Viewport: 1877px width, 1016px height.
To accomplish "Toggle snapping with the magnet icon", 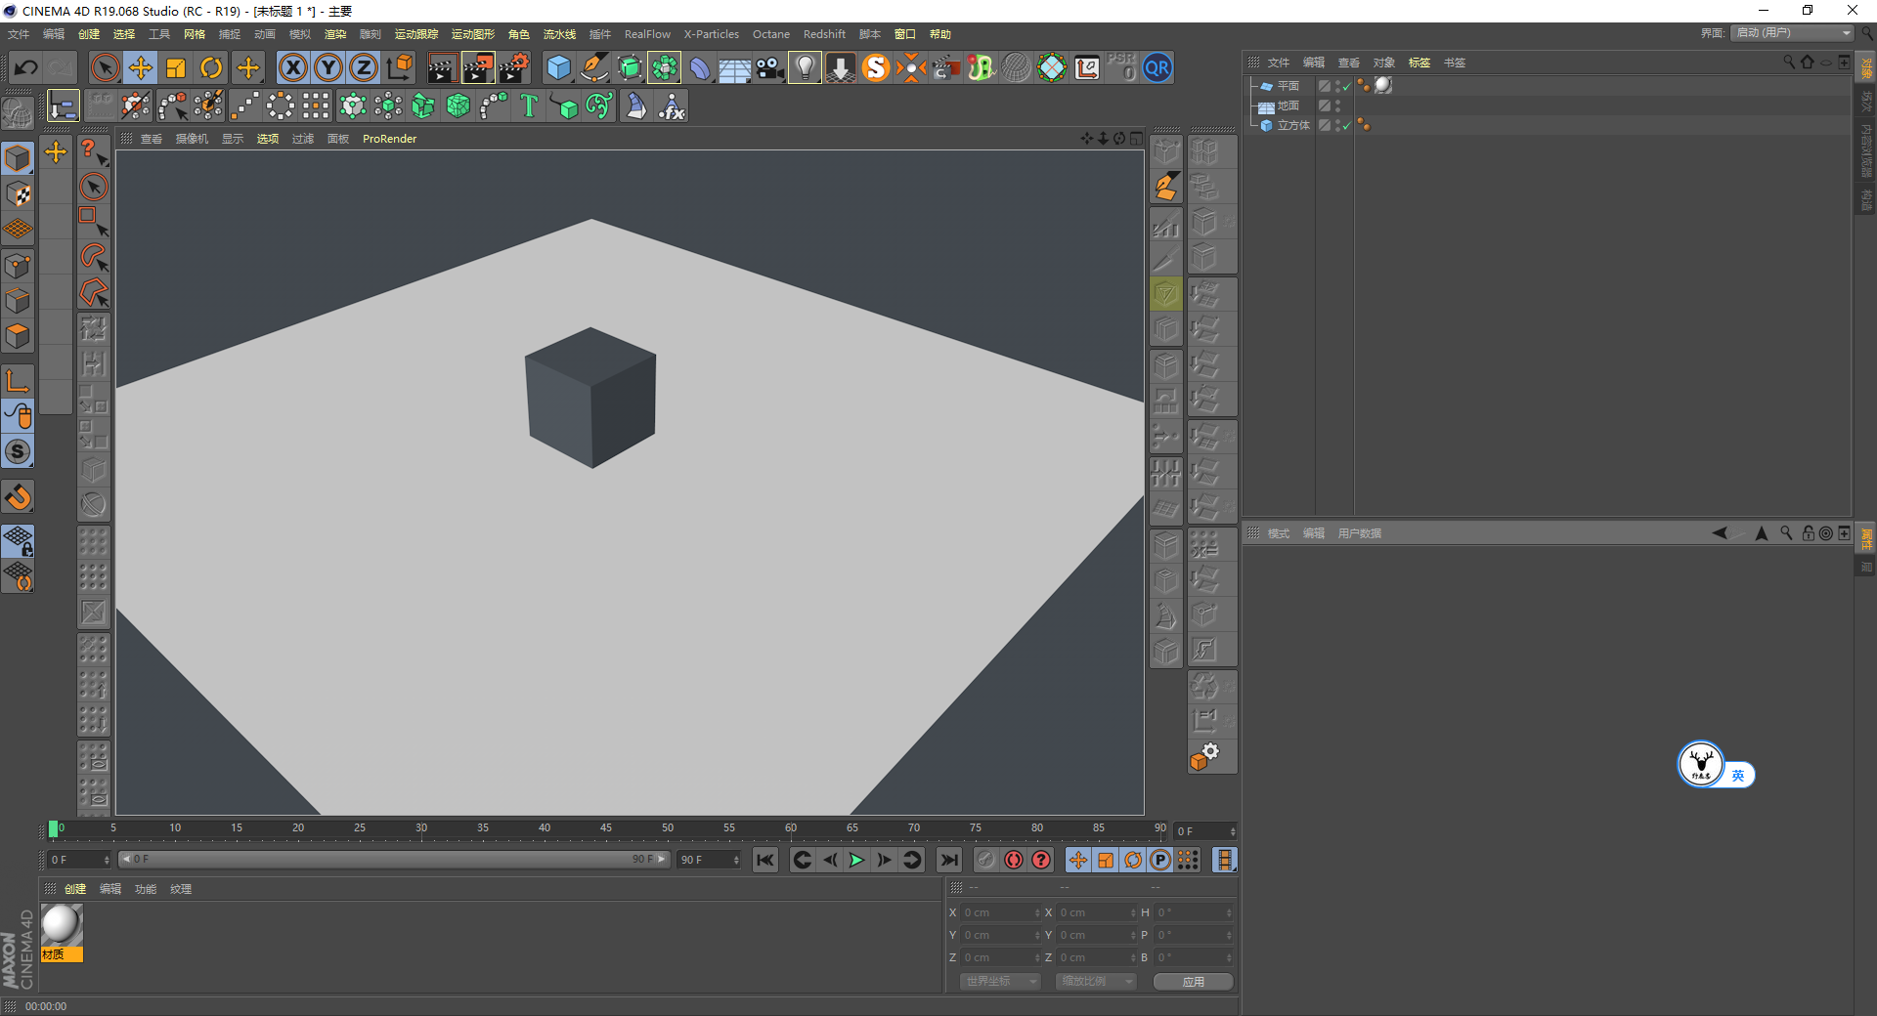I will (18, 497).
